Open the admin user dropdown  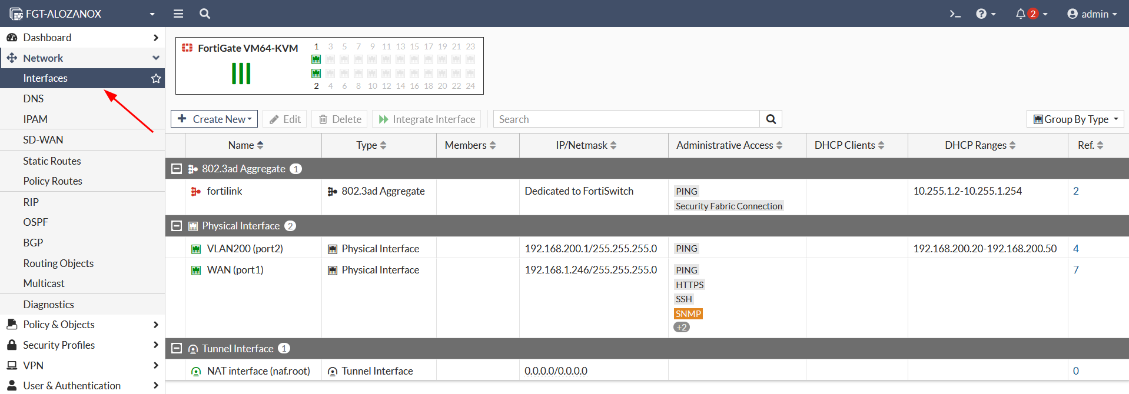tap(1092, 14)
